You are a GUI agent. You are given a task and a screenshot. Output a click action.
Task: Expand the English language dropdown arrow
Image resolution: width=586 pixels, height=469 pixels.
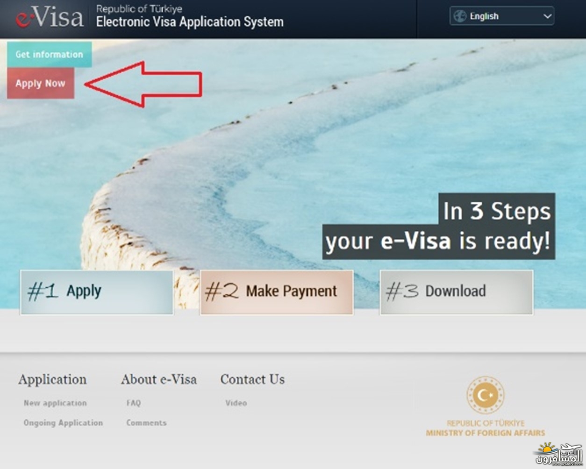(x=547, y=16)
